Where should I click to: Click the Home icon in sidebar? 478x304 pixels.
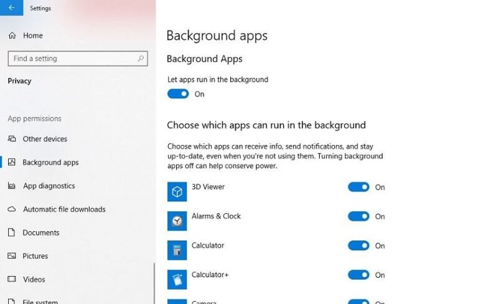click(12, 36)
